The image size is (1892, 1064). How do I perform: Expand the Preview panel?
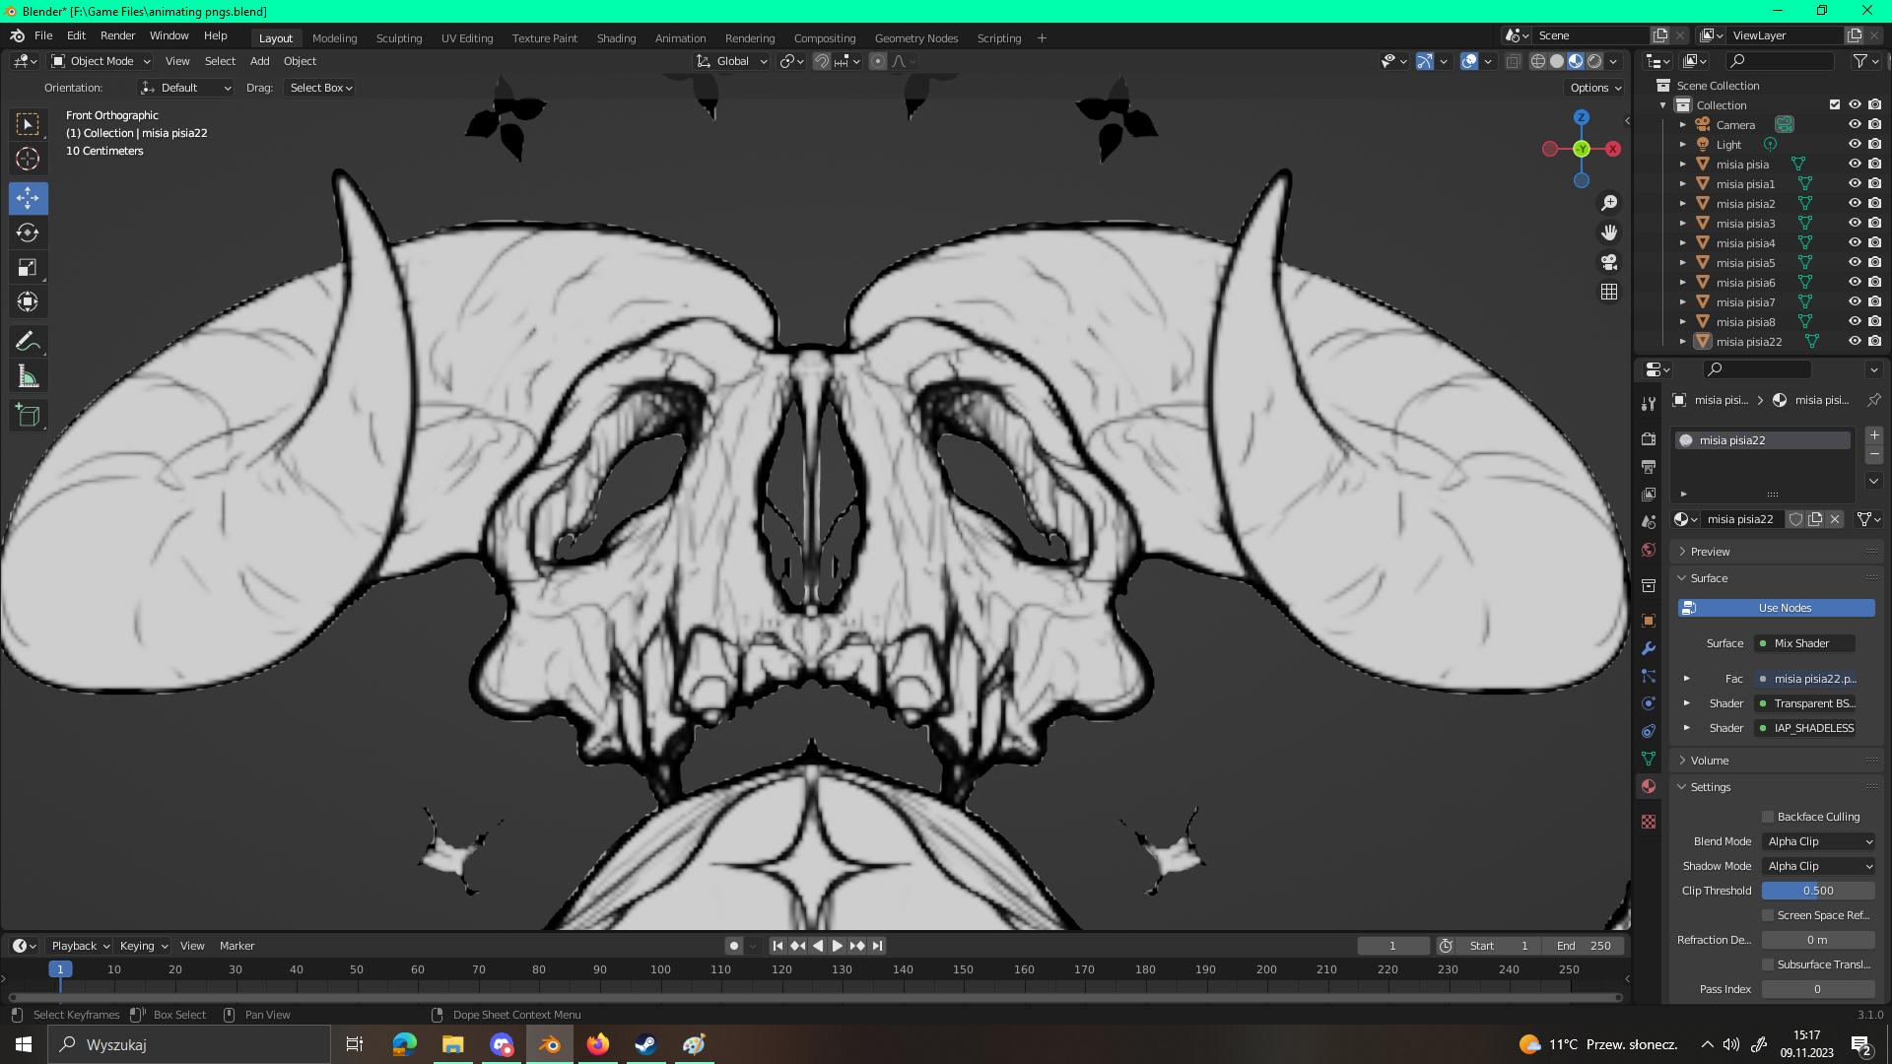point(1710,552)
